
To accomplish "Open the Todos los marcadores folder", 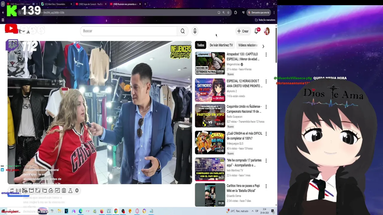I will click(265, 20).
